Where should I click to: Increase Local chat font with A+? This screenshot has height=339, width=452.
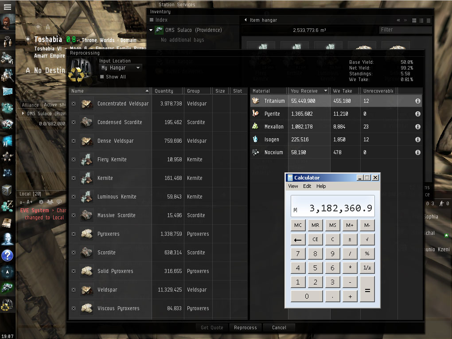[30, 202]
